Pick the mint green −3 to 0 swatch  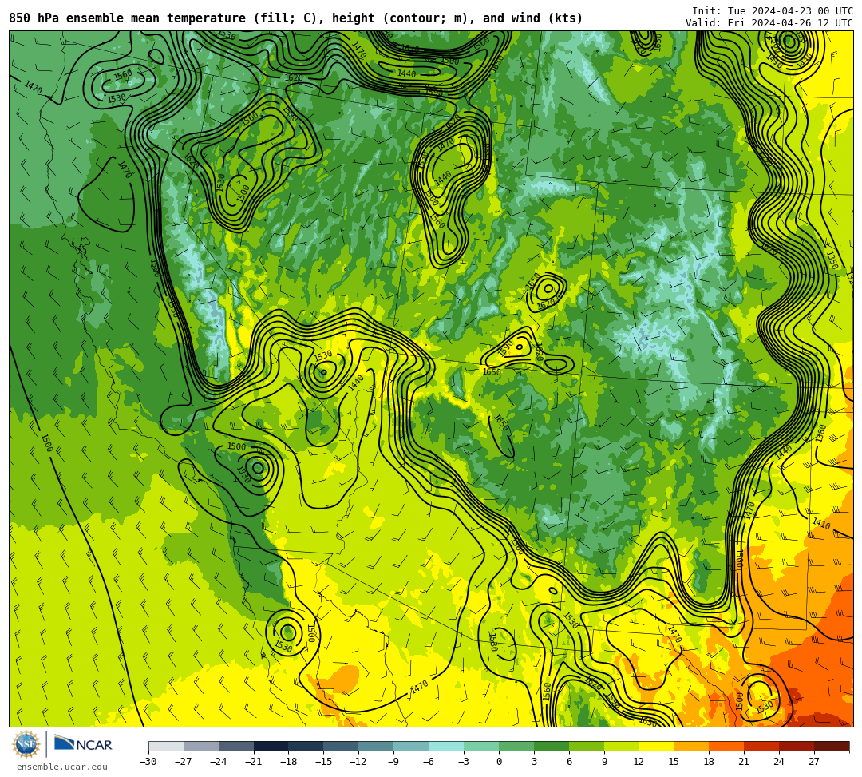[x=481, y=746]
